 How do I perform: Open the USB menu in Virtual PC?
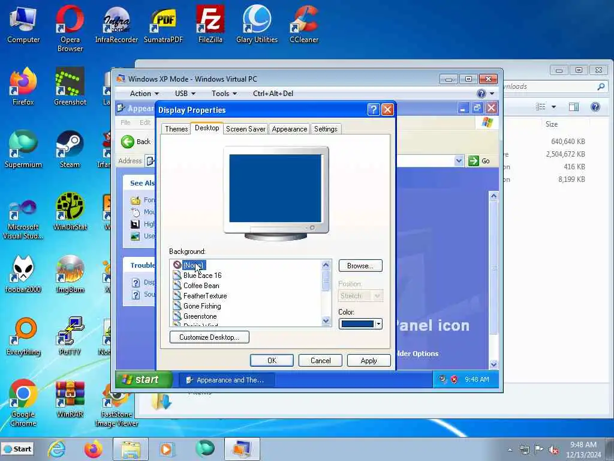point(185,93)
